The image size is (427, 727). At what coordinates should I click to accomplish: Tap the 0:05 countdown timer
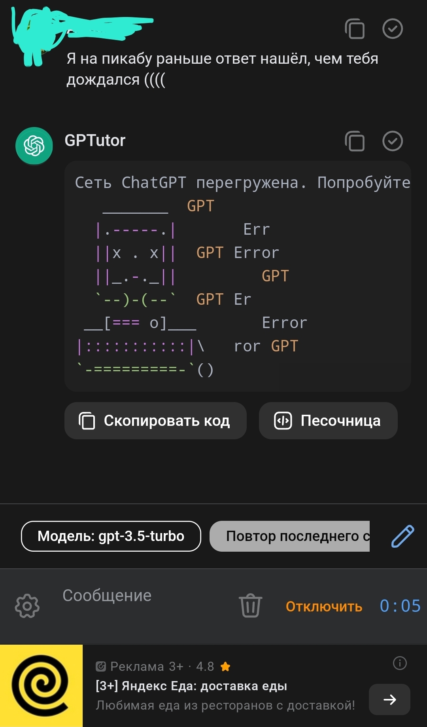(400, 606)
